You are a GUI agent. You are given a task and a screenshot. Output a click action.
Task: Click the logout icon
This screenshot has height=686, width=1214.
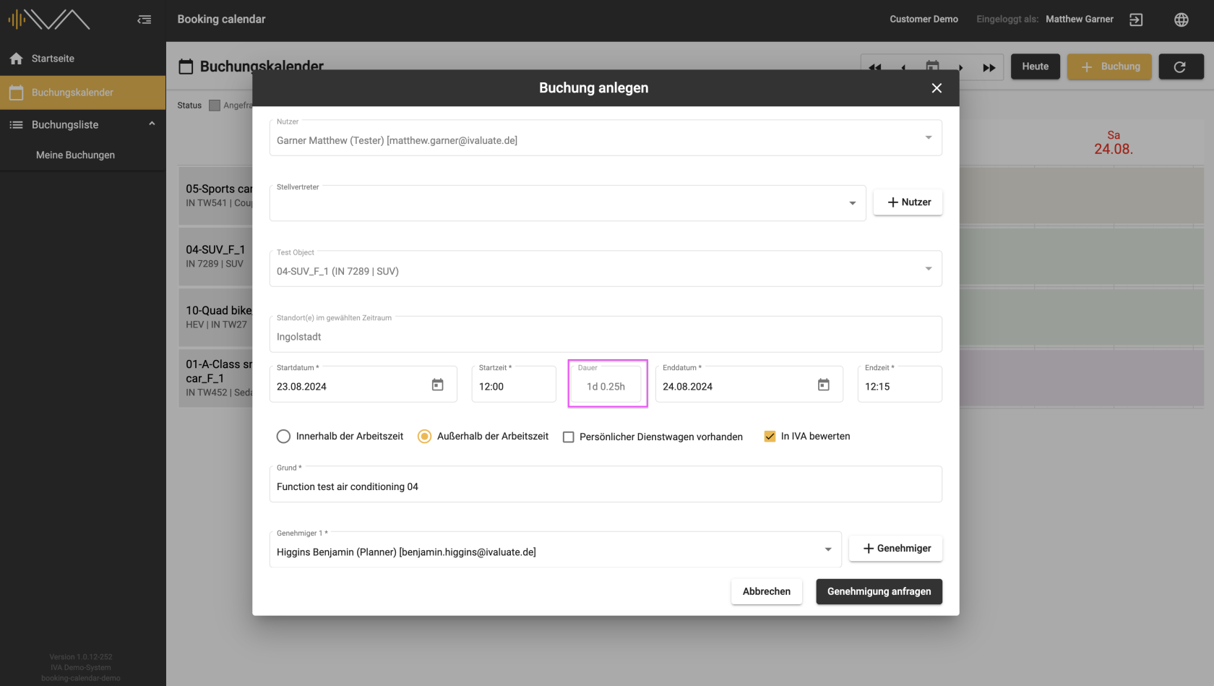point(1136,20)
